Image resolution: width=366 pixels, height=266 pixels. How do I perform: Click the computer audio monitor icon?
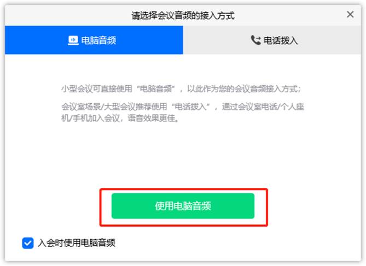73,40
